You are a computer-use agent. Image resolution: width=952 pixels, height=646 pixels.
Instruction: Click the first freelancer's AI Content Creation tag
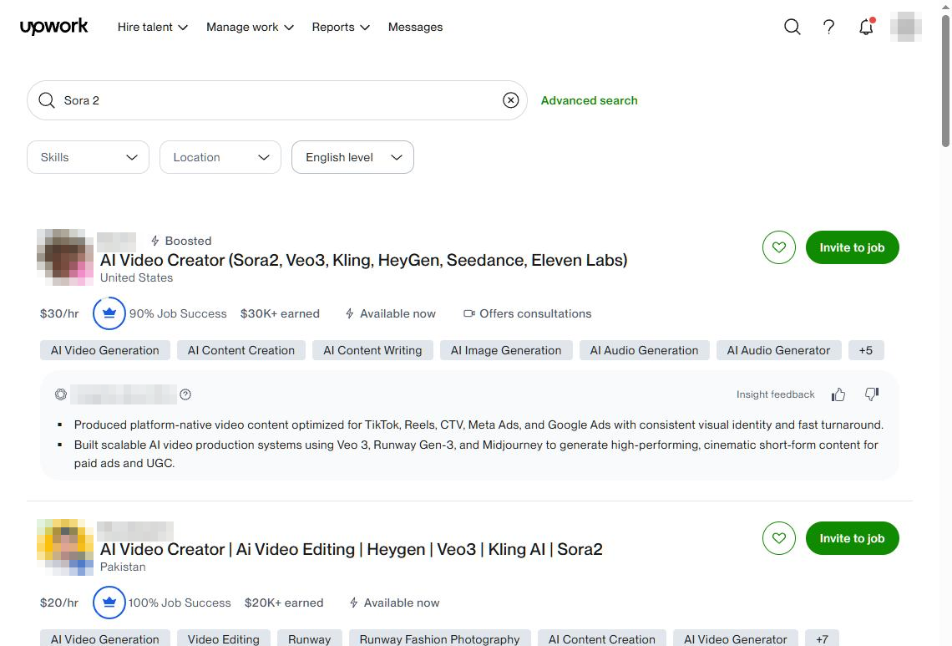[241, 350]
